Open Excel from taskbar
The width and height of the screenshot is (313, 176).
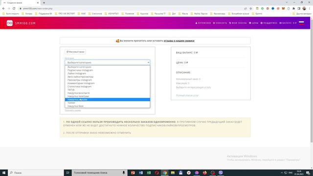pyautogui.click(x=149, y=173)
